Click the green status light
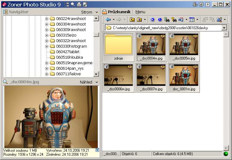The width and height of the screenshot is (232, 160). [x=226, y=154]
